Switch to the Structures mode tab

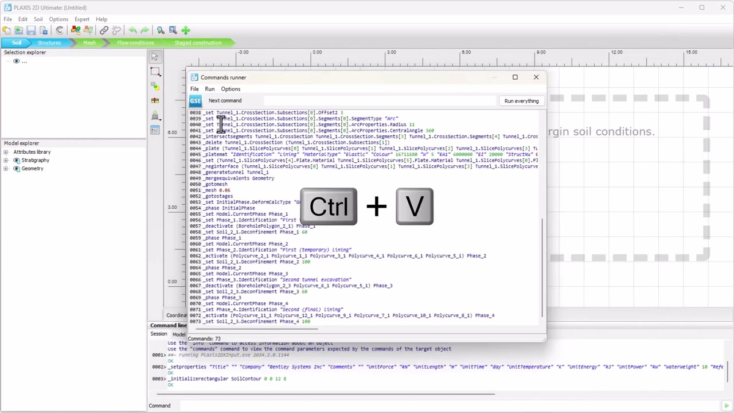(x=49, y=42)
